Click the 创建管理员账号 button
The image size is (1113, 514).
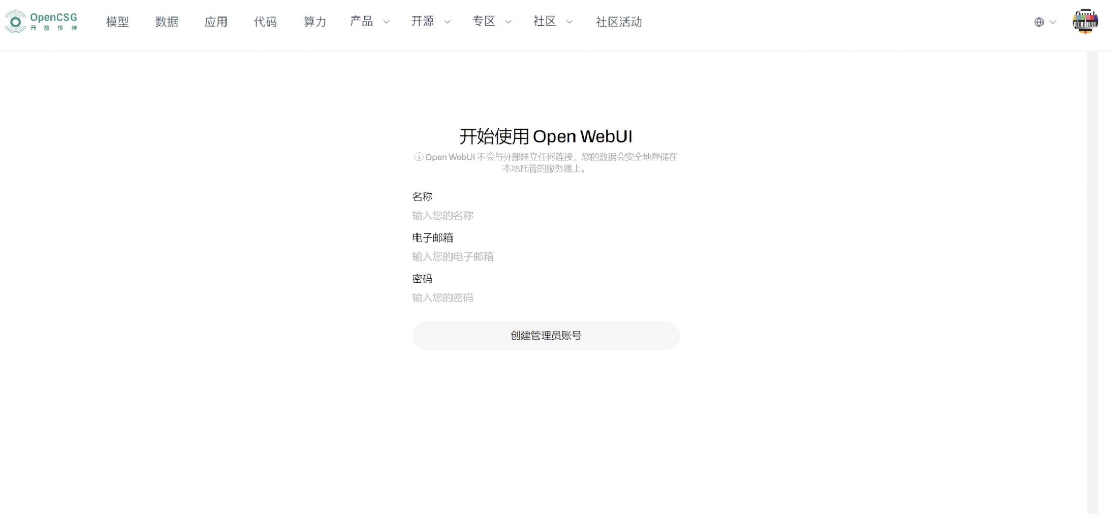[x=546, y=336]
